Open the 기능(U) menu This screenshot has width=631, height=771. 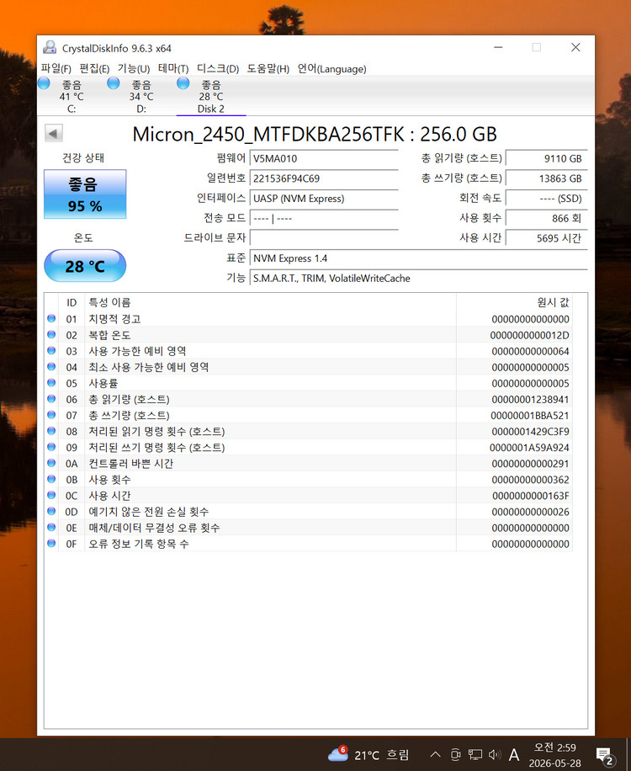133,68
